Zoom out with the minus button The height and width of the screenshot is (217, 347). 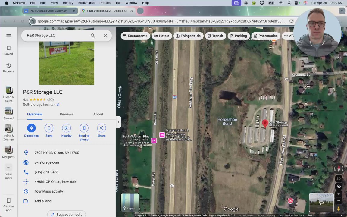pos(339,201)
